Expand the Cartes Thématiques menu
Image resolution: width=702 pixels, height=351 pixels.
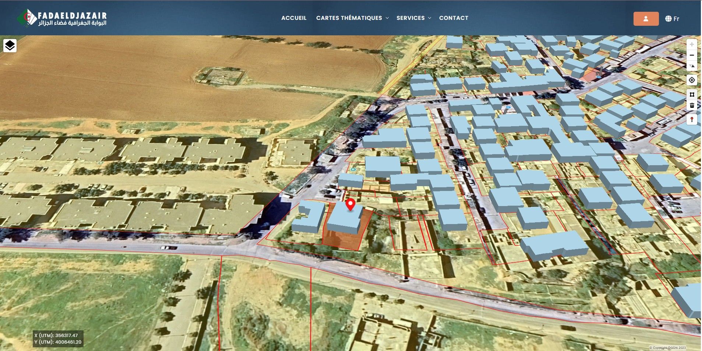(x=352, y=18)
